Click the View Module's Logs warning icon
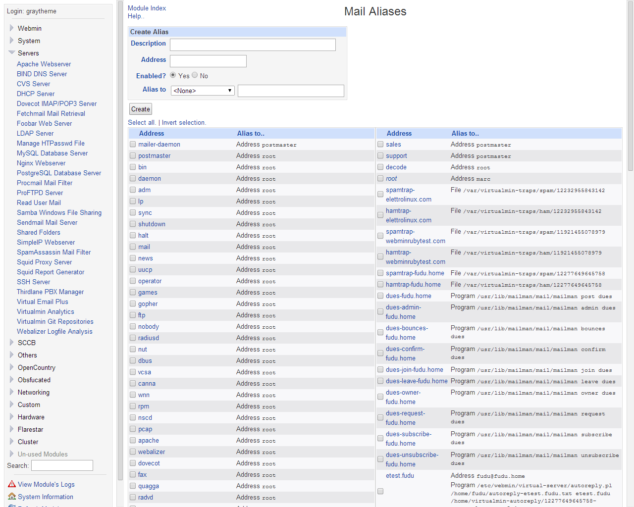Image resolution: width=634 pixels, height=507 pixels. [x=12, y=484]
